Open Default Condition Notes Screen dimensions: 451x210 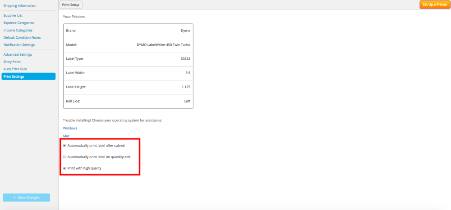coord(22,38)
